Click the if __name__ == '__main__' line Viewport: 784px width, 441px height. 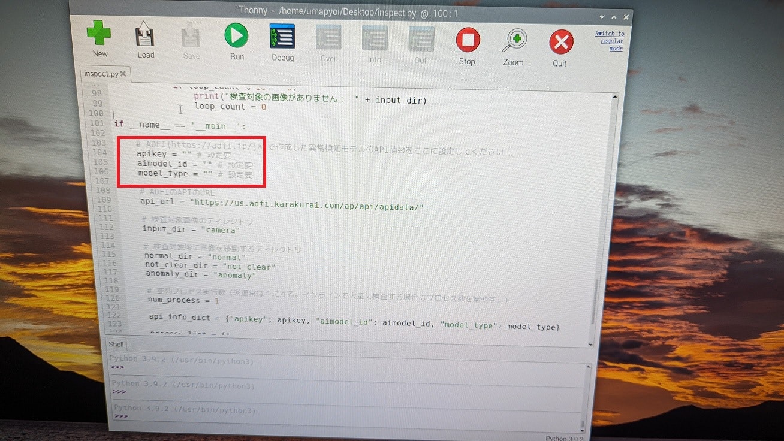(x=180, y=125)
